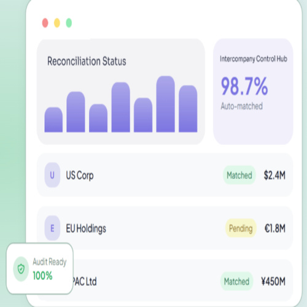
Task: Click the last bar in Reconciliation chart
Action: [x=188, y=109]
